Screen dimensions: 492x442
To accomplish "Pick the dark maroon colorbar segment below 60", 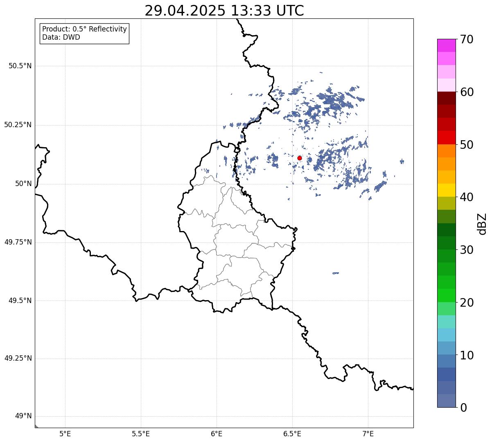I will point(446,98).
